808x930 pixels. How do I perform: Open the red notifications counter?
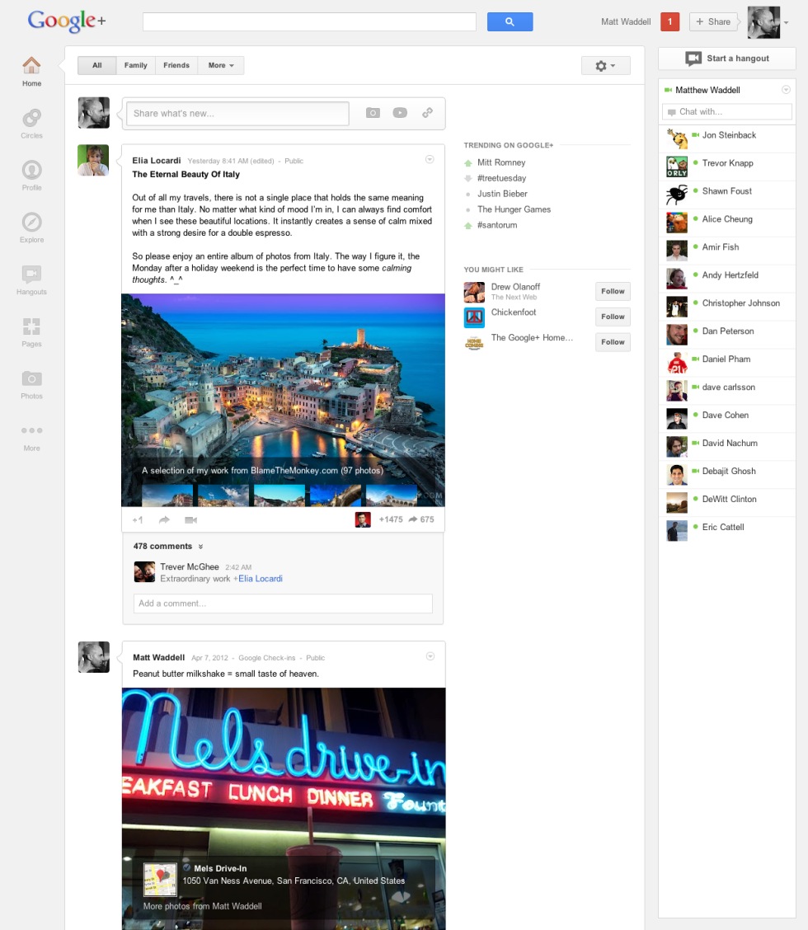(x=669, y=21)
